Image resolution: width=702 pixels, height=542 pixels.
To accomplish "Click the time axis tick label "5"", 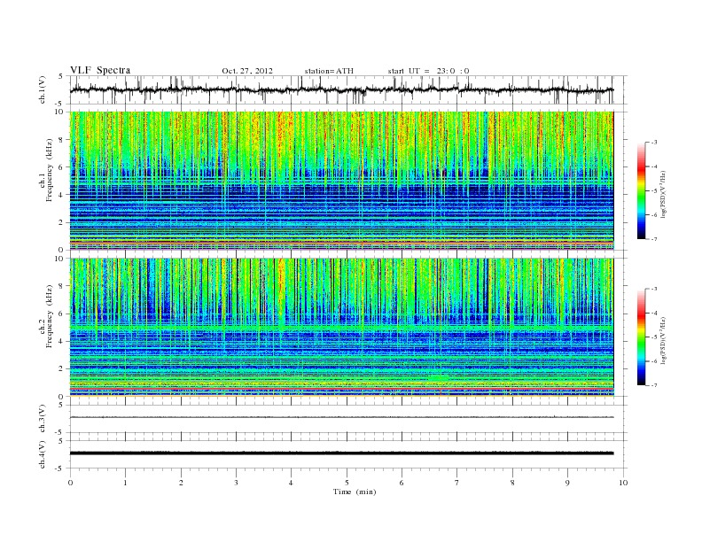I will tap(347, 483).
